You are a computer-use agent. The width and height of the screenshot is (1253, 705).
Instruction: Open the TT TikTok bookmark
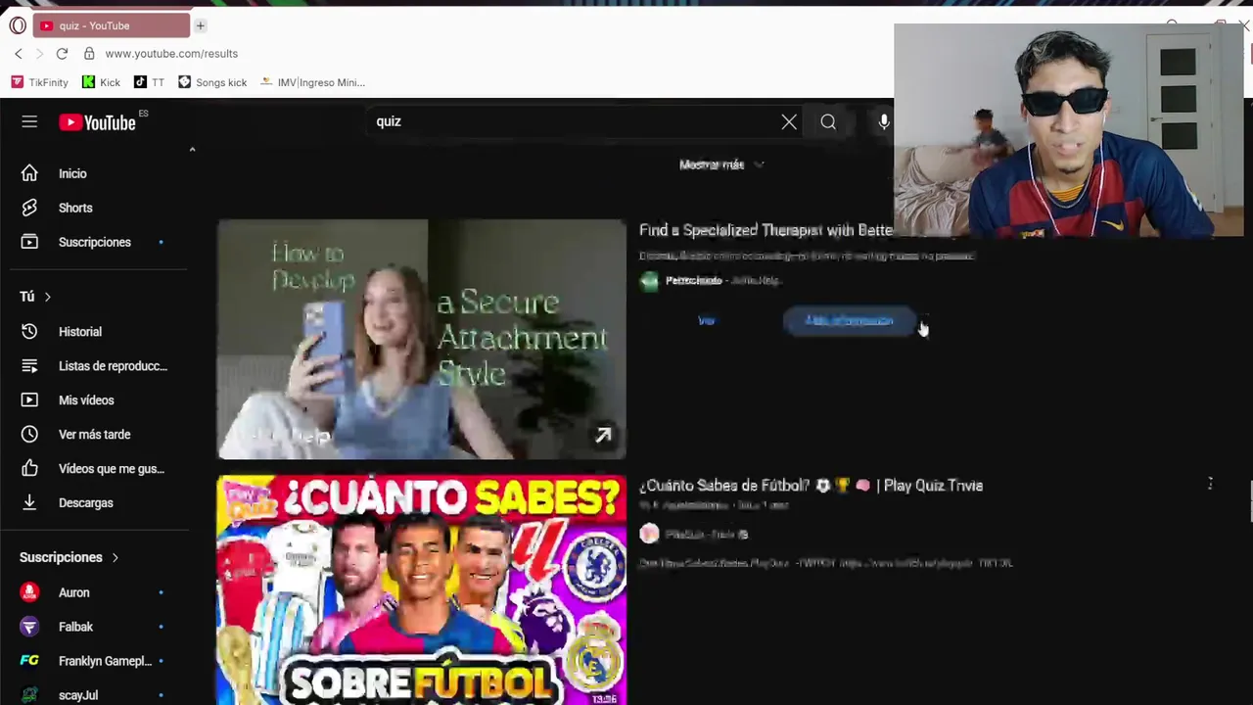point(149,82)
